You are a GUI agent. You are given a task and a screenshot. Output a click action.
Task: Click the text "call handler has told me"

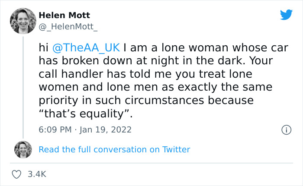click(x=87, y=74)
